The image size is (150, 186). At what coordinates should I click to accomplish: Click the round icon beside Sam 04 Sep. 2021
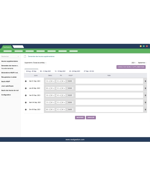point(26,103)
